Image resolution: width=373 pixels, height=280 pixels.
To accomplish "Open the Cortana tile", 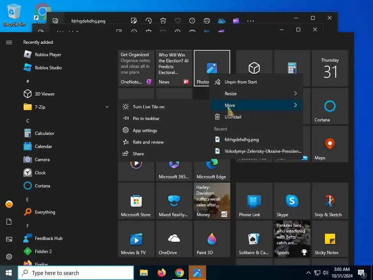I will tap(330, 106).
